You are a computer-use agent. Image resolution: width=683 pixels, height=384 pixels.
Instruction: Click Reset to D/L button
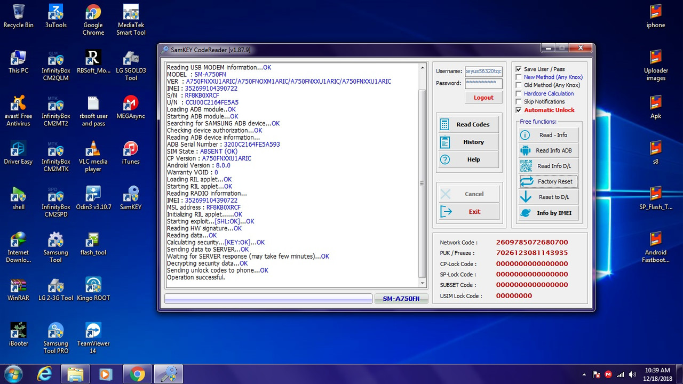click(549, 197)
